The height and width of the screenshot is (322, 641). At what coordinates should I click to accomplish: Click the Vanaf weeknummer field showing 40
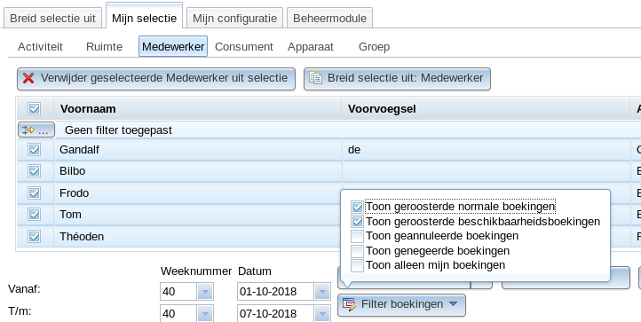[179, 292]
